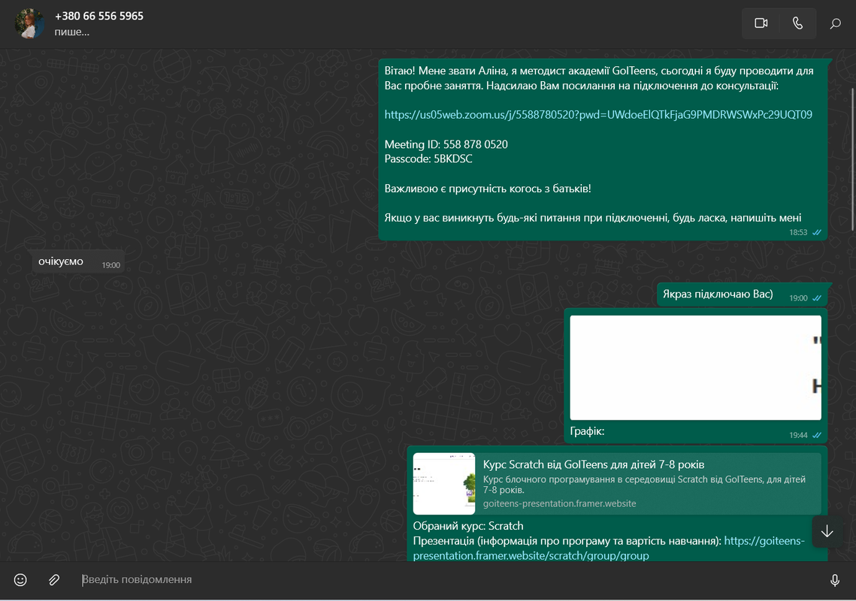Open the goiteens-presentation scratch group link

(x=609, y=548)
